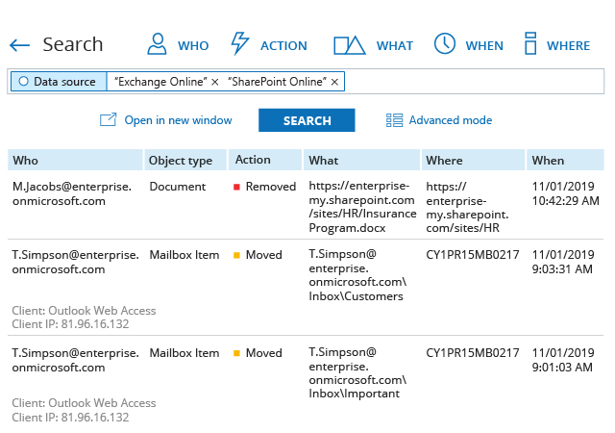Click the Document object type cell
The width and height of the screenshot is (615, 433).
tap(177, 187)
